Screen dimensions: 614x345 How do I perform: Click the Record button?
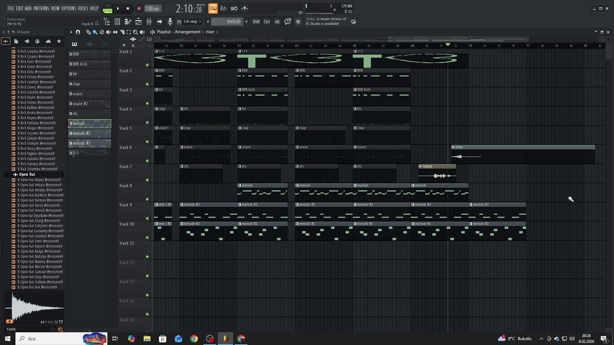click(x=139, y=8)
